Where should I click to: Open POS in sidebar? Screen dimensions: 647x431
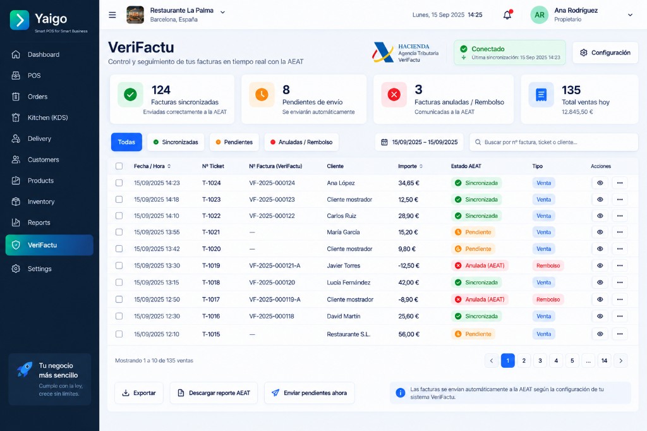tap(49, 76)
